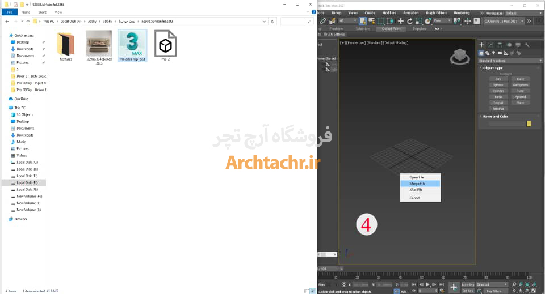545x294 pixels.
Task: Click the Explorer search box
Action: pos(296,22)
